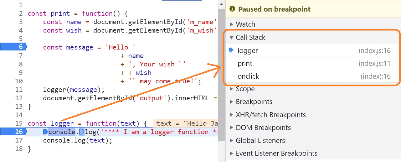Click 'const logger = function(text)' on line 15
The image size is (401, 162).
click(83, 123)
